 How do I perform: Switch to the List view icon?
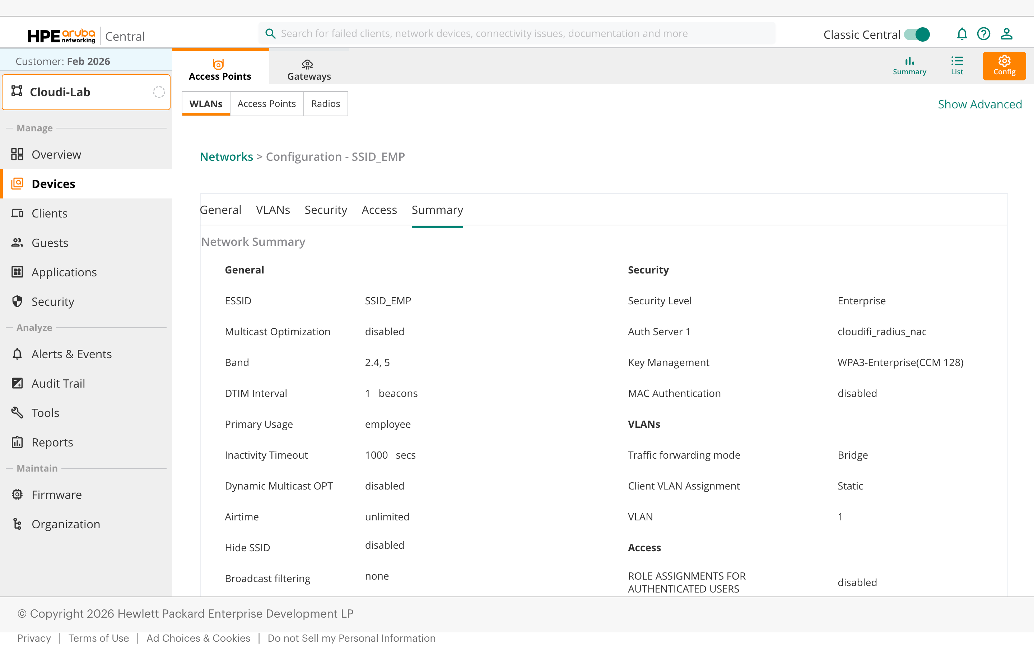point(957,66)
